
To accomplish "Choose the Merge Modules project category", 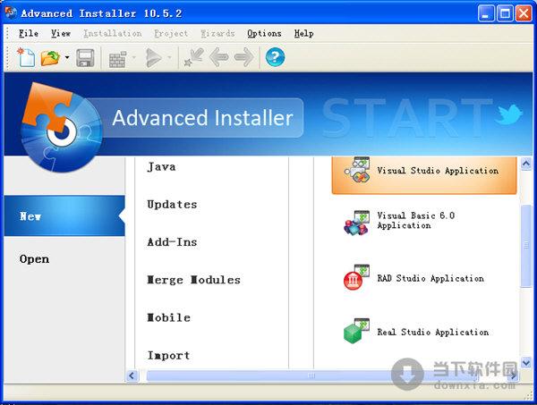I will coord(193,280).
